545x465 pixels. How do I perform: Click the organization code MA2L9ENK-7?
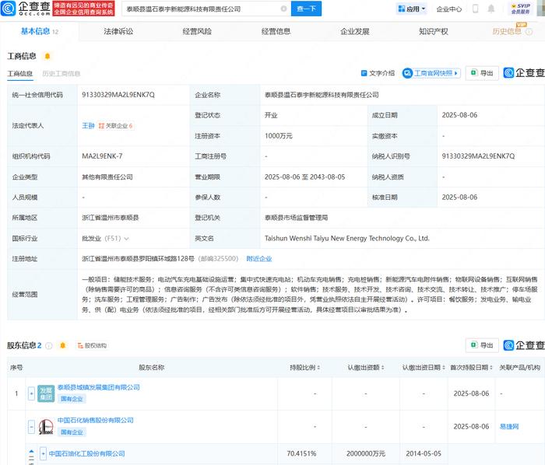(102, 156)
